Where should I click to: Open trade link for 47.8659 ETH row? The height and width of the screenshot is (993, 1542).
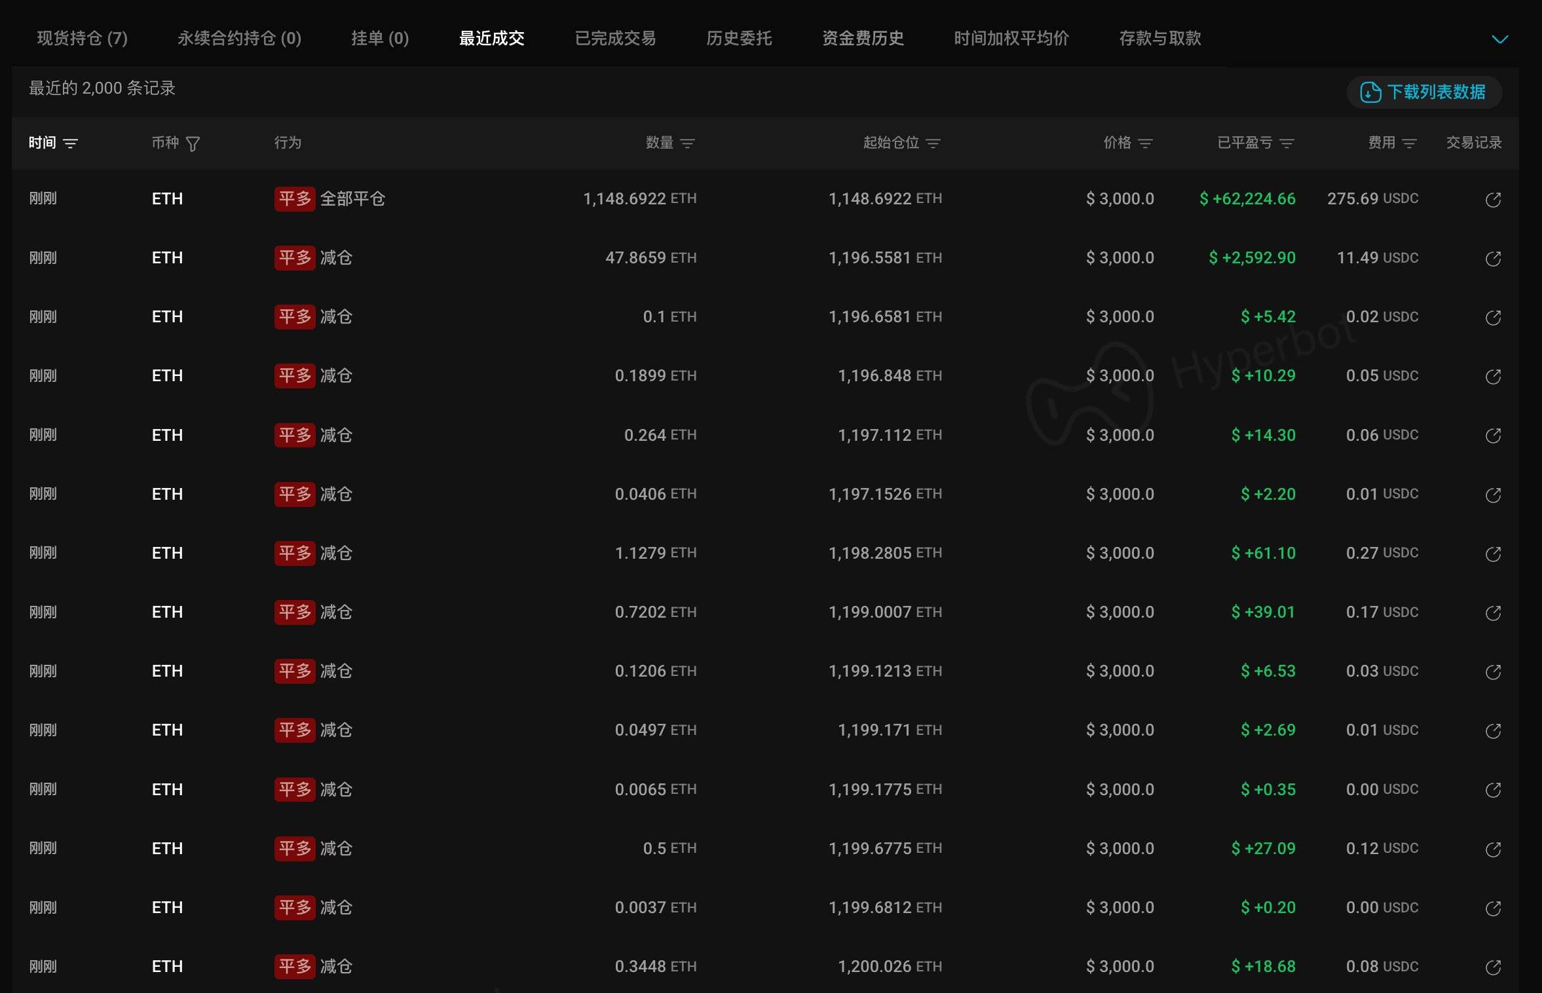(x=1493, y=259)
